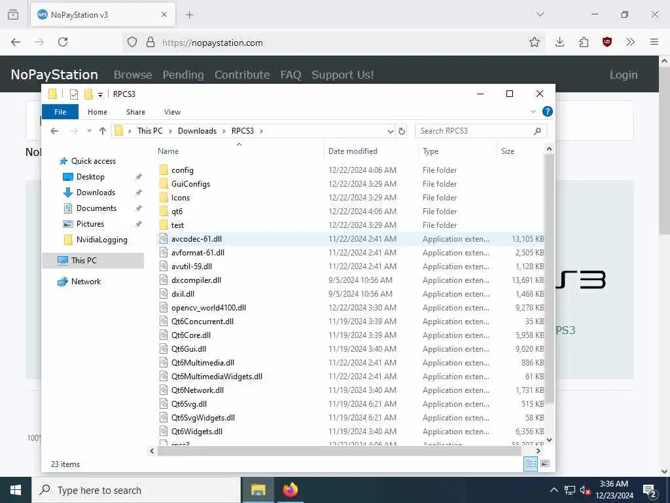Sort by the Size column header
This screenshot has height=503, width=670.
point(520,151)
